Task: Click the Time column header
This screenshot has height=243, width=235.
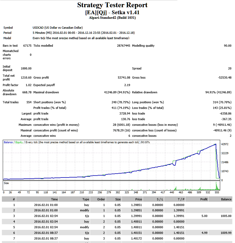Action: pos(37,199)
